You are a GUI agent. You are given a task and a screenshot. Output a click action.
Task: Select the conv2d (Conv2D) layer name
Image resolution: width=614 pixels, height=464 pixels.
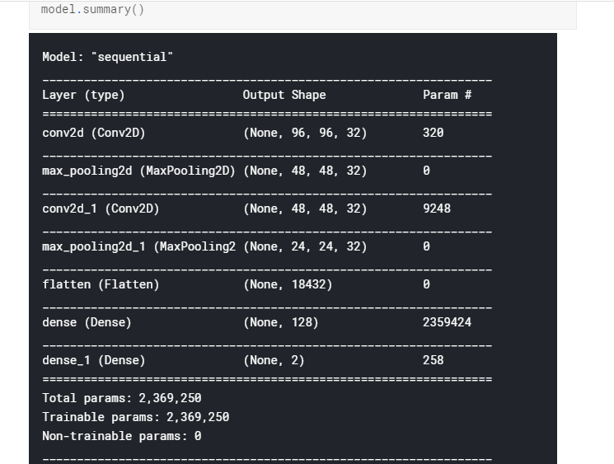(94, 134)
